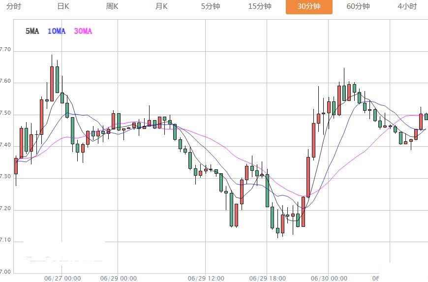The image size is (428, 282).
Task: Toggle the 5MA legend entry
Action: tap(32, 31)
